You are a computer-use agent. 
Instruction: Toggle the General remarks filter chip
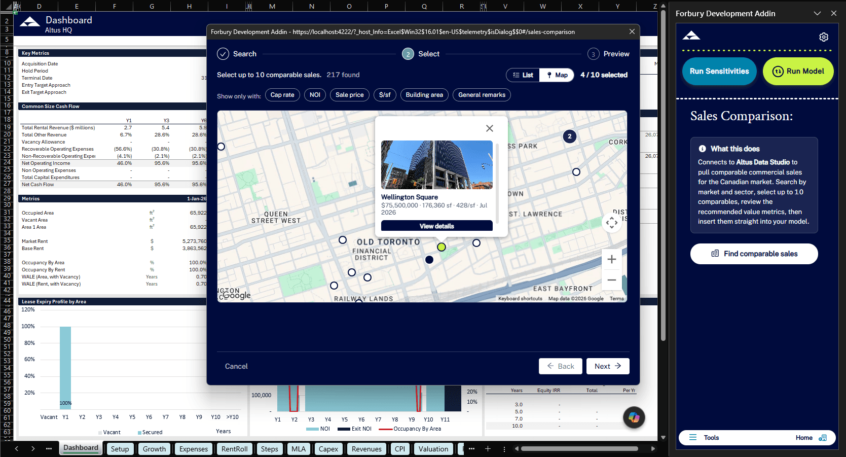(x=482, y=95)
